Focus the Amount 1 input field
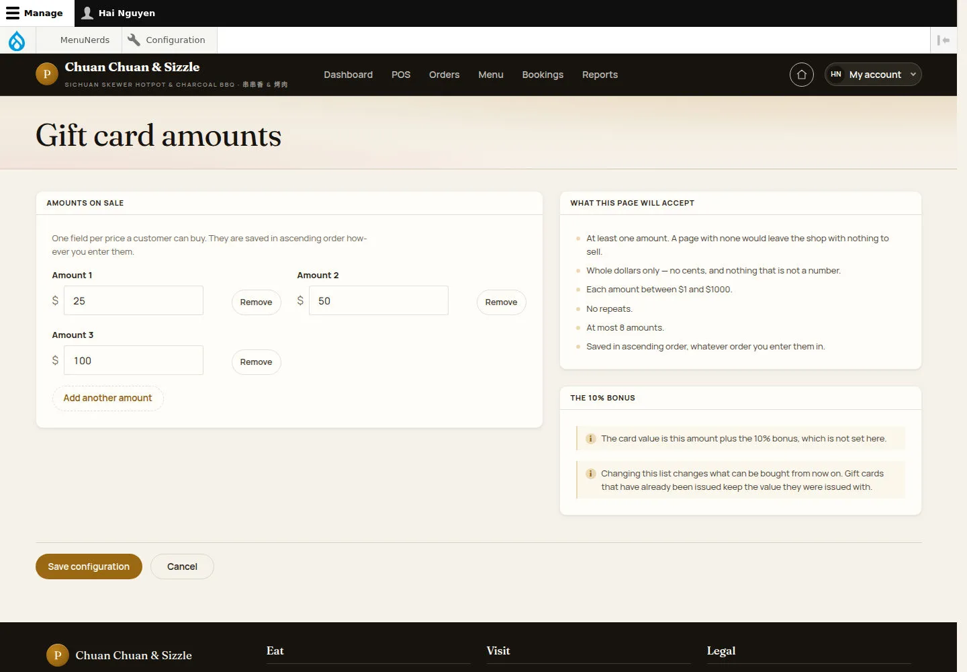 tap(134, 300)
